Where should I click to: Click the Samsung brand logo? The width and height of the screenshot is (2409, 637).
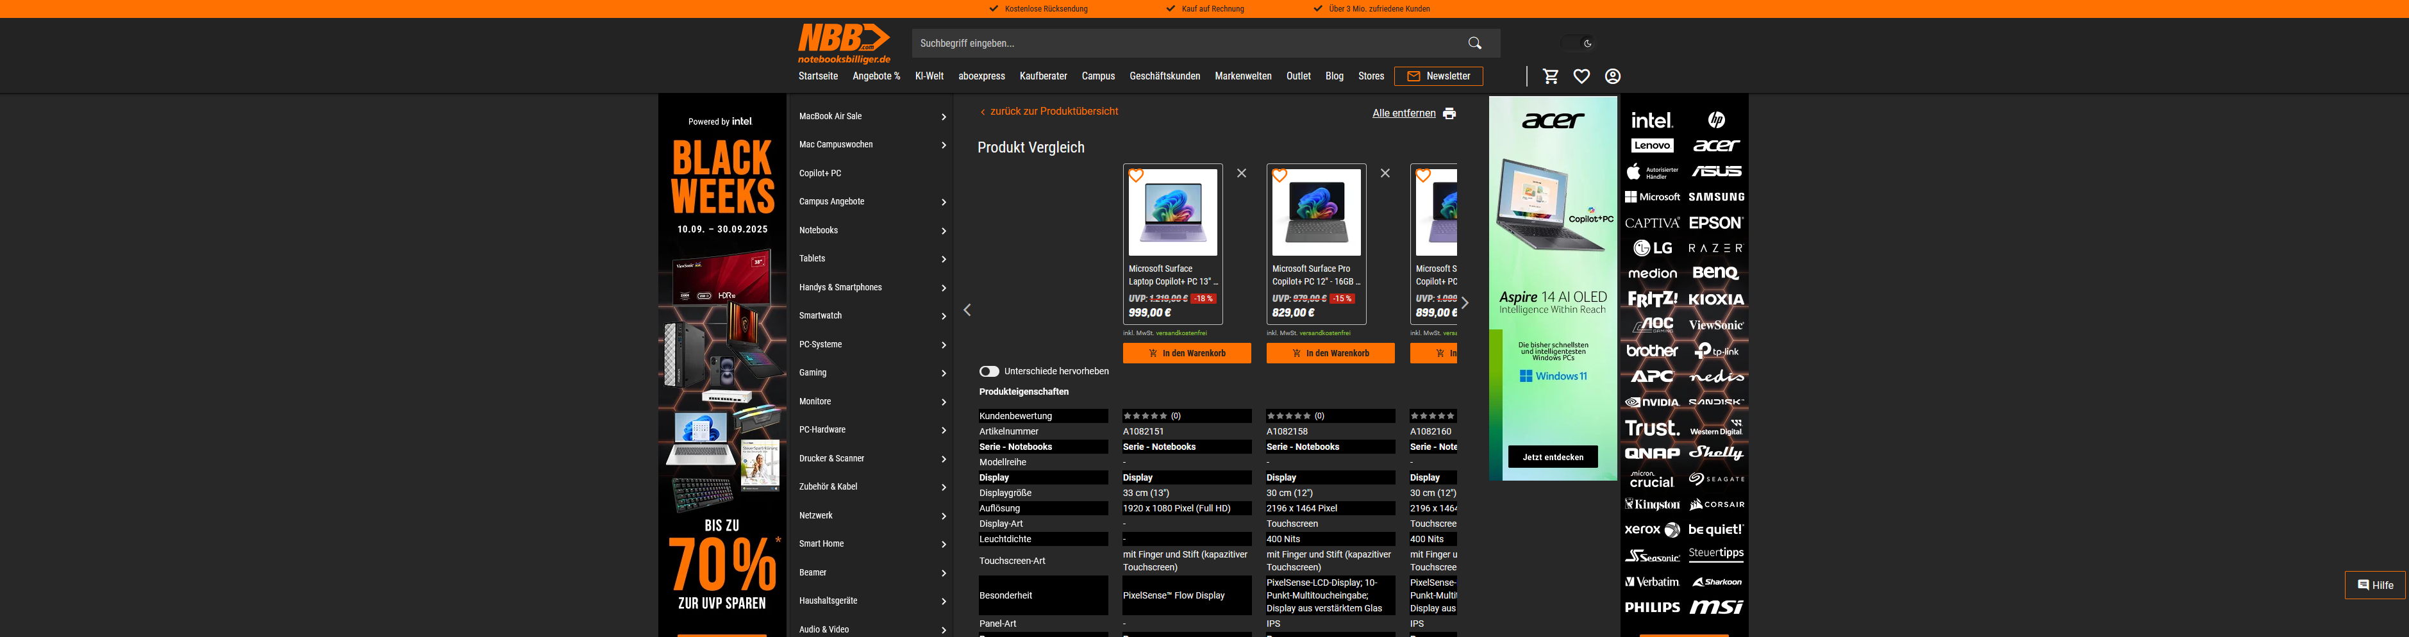pos(1716,197)
